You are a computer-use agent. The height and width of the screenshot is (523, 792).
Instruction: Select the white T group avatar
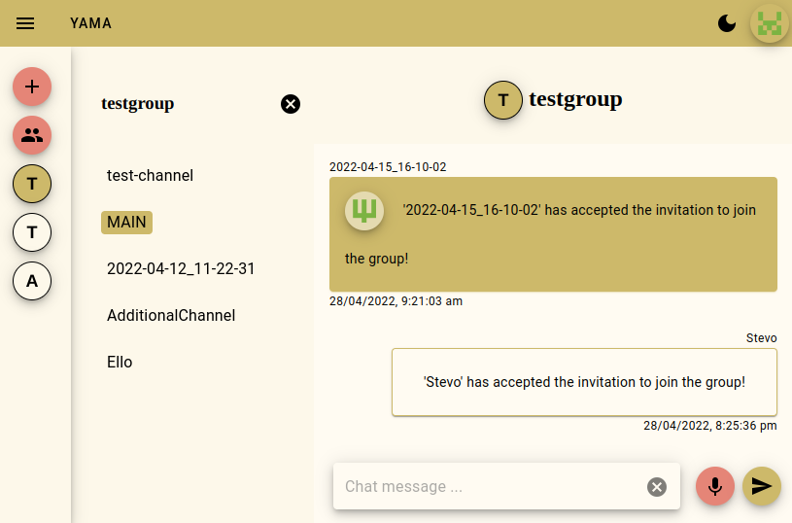click(x=32, y=232)
